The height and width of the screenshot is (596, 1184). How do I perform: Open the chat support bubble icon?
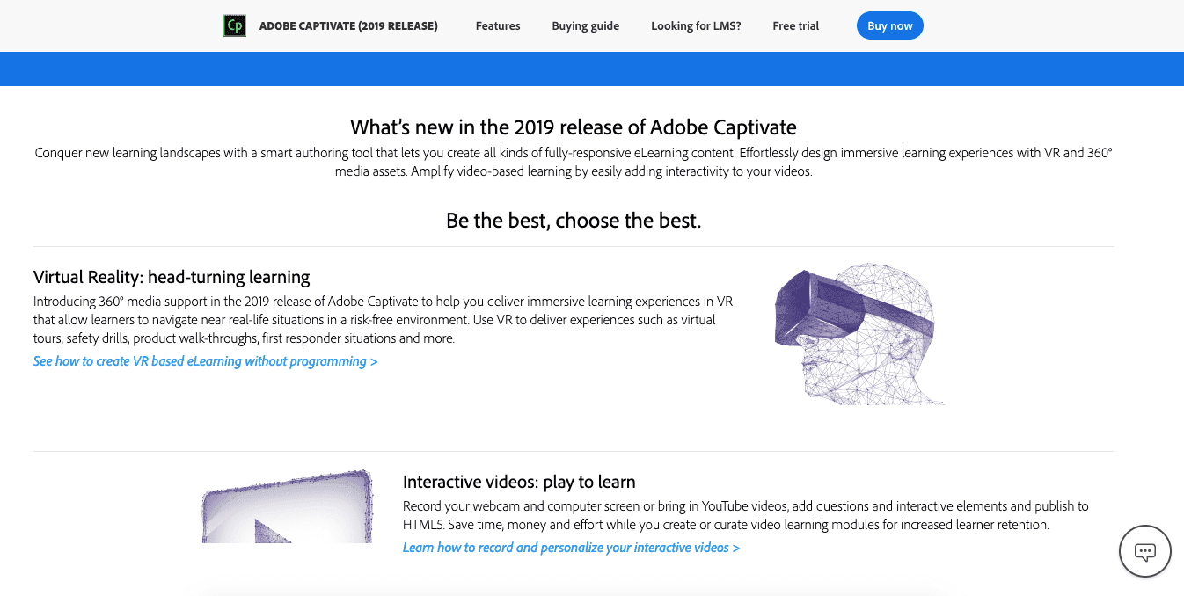1144,551
